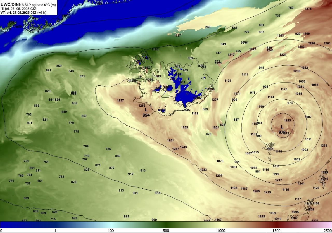The width and height of the screenshot is (332, 233).
Task: Click the initial time line 'IT: þri. 27. 05. 2025 03Z'
Action: (18, 9)
